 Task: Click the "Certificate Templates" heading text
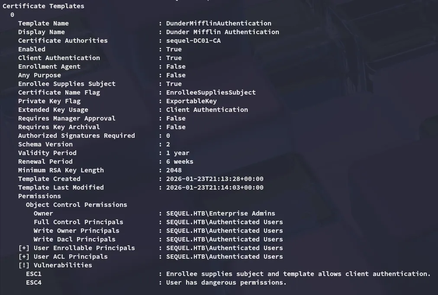pyautogui.click(x=43, y=6)
